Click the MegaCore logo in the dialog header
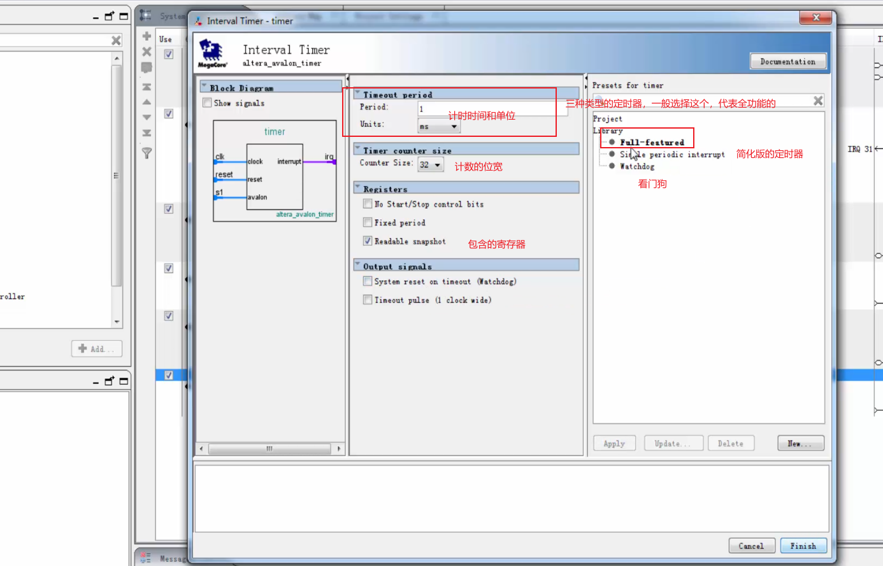Viewport: 883px width, 566px height. pyautogui.click(x=212, y=53)
